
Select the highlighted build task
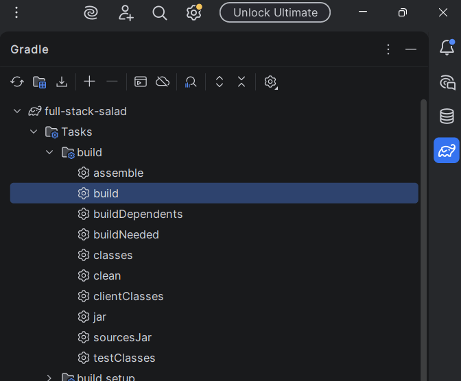pos(214,193)
